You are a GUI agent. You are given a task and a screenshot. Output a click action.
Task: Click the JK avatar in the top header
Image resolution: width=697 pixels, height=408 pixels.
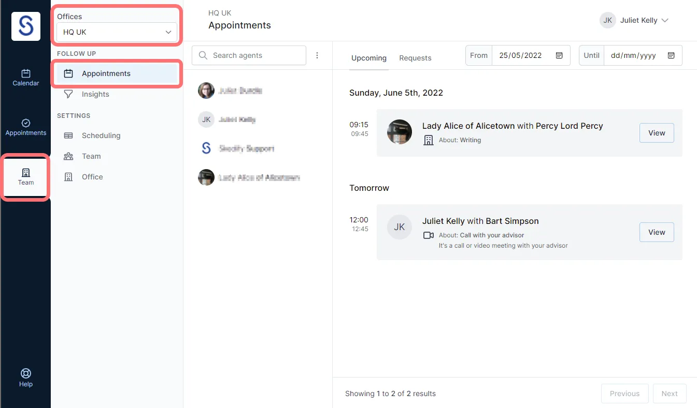[x=608, y=20]
